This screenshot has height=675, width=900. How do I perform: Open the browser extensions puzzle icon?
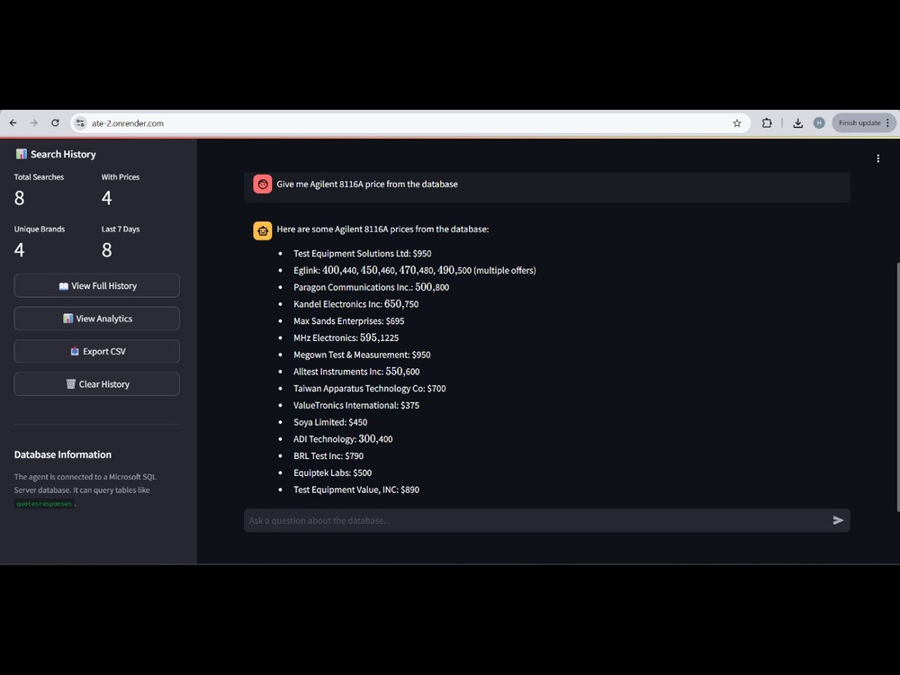[x=767, y=122]
